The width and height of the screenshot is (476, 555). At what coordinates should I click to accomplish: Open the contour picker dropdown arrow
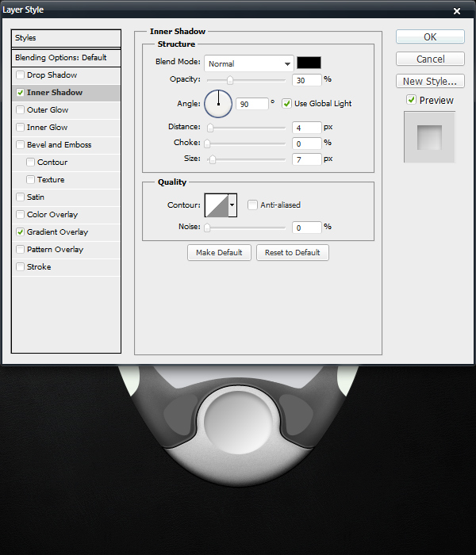tap(232, 205)
